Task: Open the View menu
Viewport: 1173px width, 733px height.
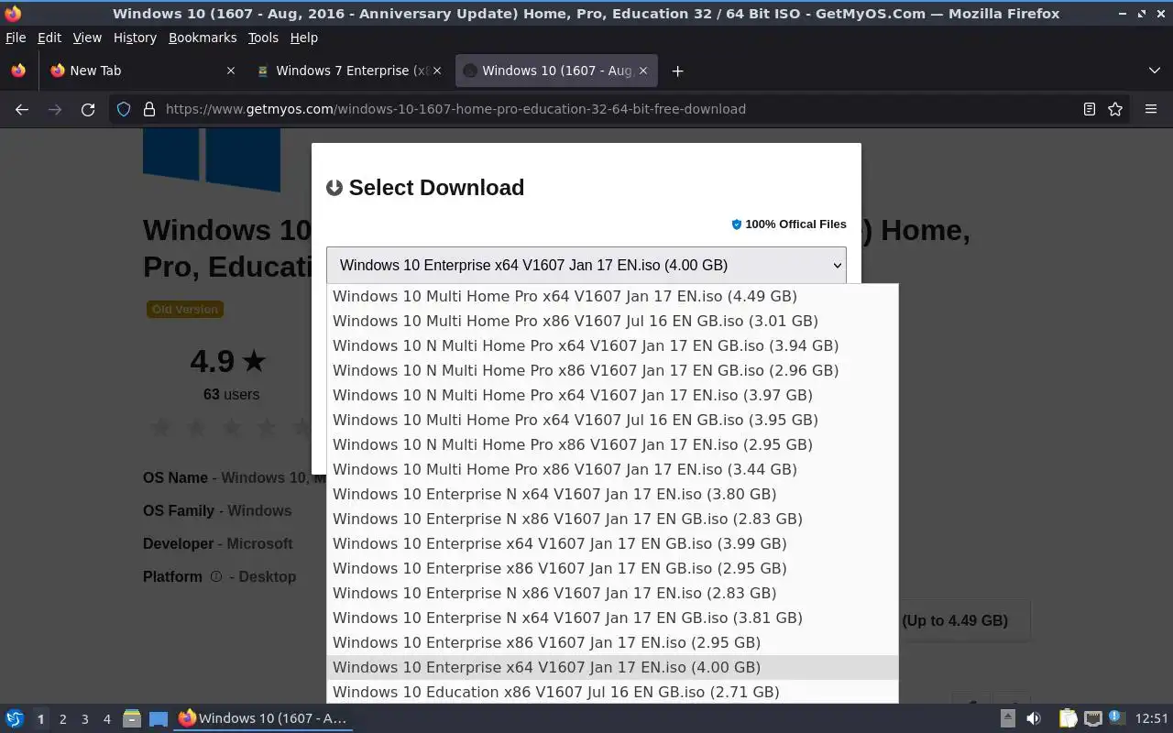Action: pyautogui.click(x=87, y=38)
